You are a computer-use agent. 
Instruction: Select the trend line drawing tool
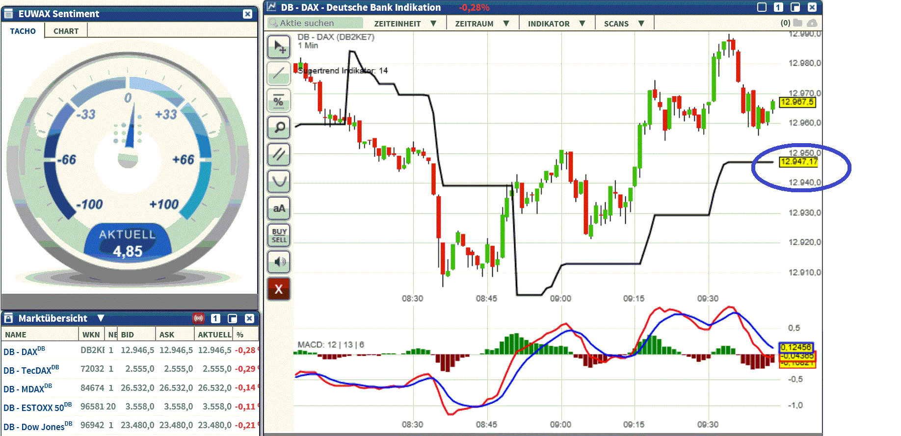click(279, 74)
